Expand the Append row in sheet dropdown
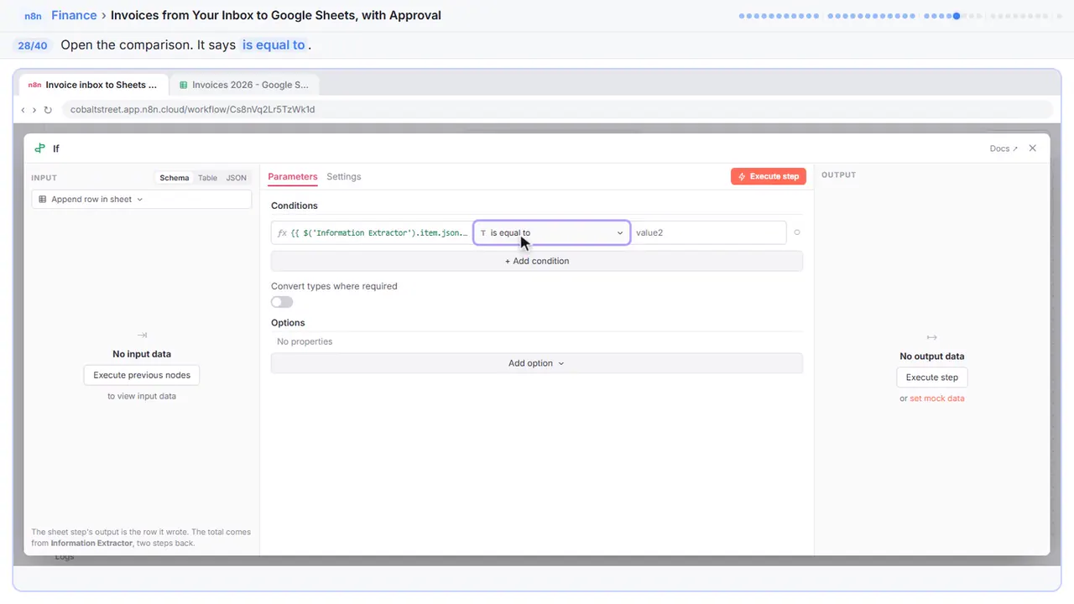 (x=142, y=200)
